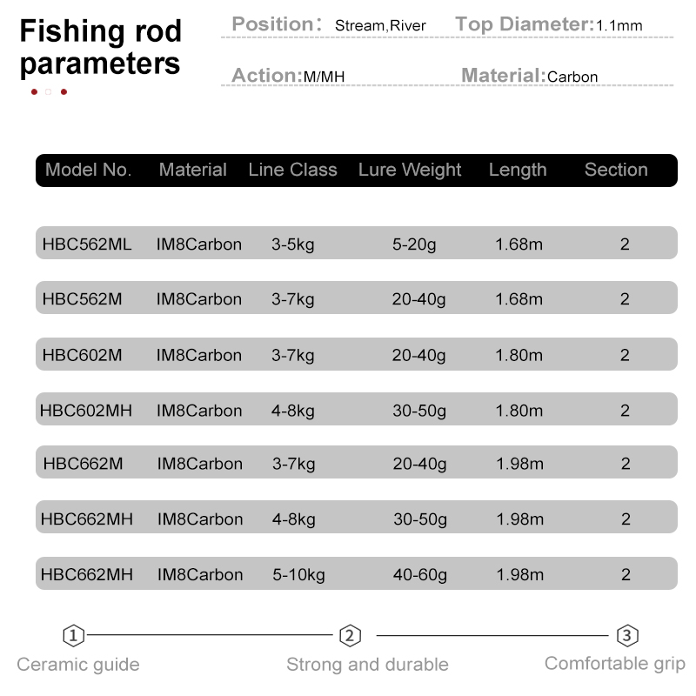Image resolution: width=696 pixels, height=696 pixels.
Task: Click the hexagon number 3 icon
Action: pyautogui.click(x=627, y=636)
